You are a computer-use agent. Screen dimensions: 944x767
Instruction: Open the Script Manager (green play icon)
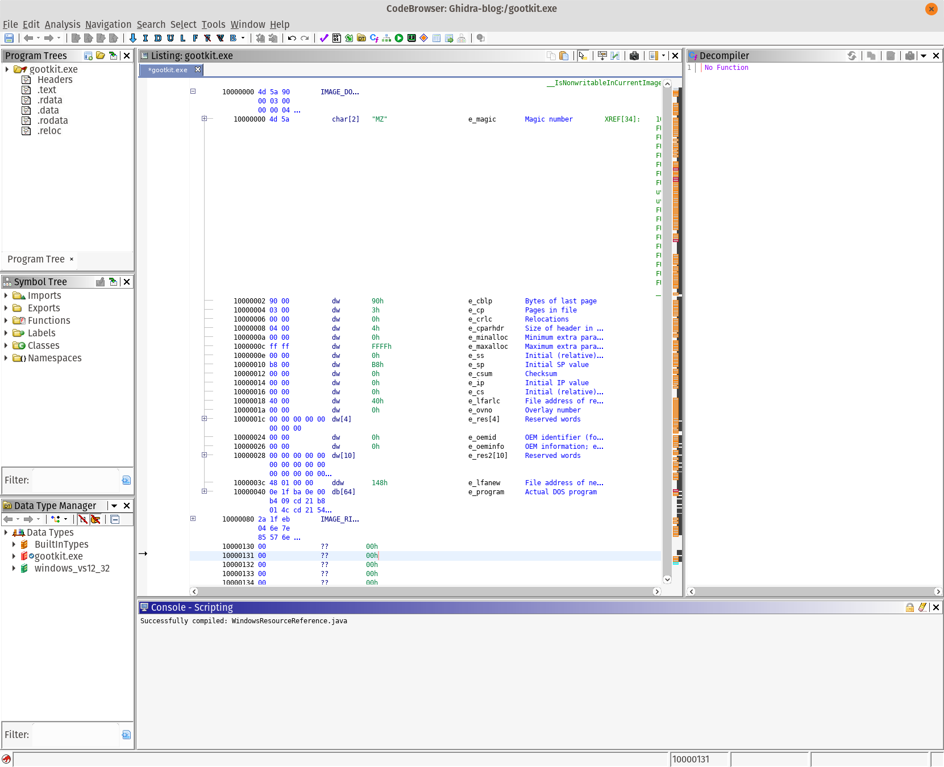(399, 38)
